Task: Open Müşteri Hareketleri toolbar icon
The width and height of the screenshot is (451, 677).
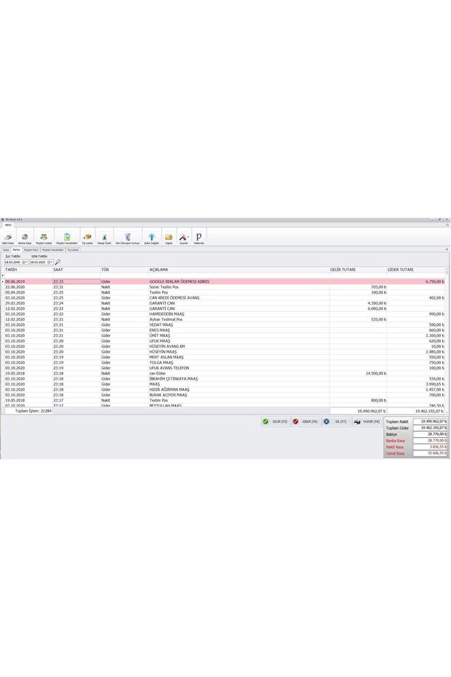Action: pos(67,238)
